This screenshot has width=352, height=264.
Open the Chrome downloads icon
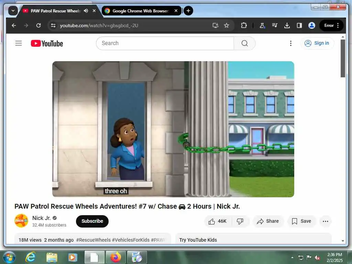click(287, 25)
